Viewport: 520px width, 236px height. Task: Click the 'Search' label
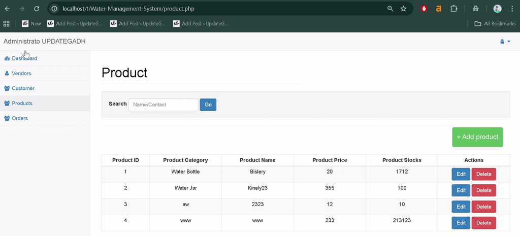pos(118,104)
